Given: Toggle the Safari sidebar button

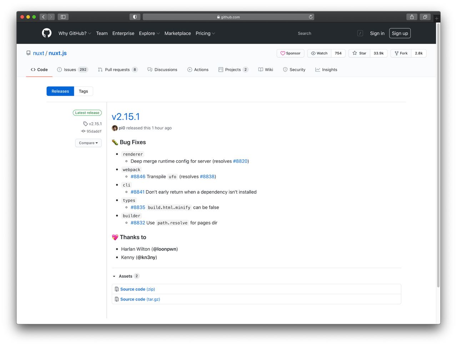Looking at the screenshot, I should [x=63, y=17].
